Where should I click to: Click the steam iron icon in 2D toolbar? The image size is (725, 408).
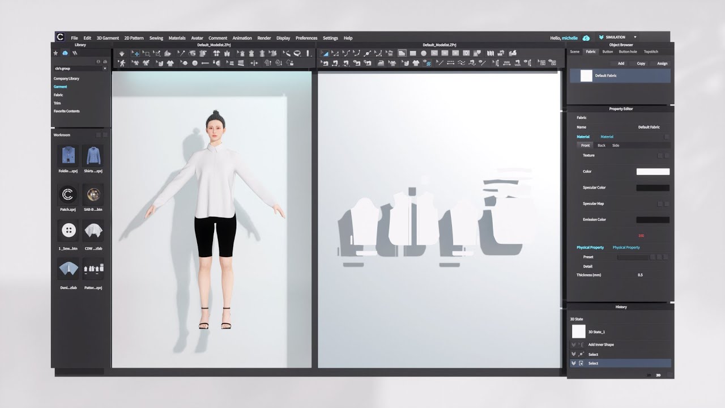381,63
